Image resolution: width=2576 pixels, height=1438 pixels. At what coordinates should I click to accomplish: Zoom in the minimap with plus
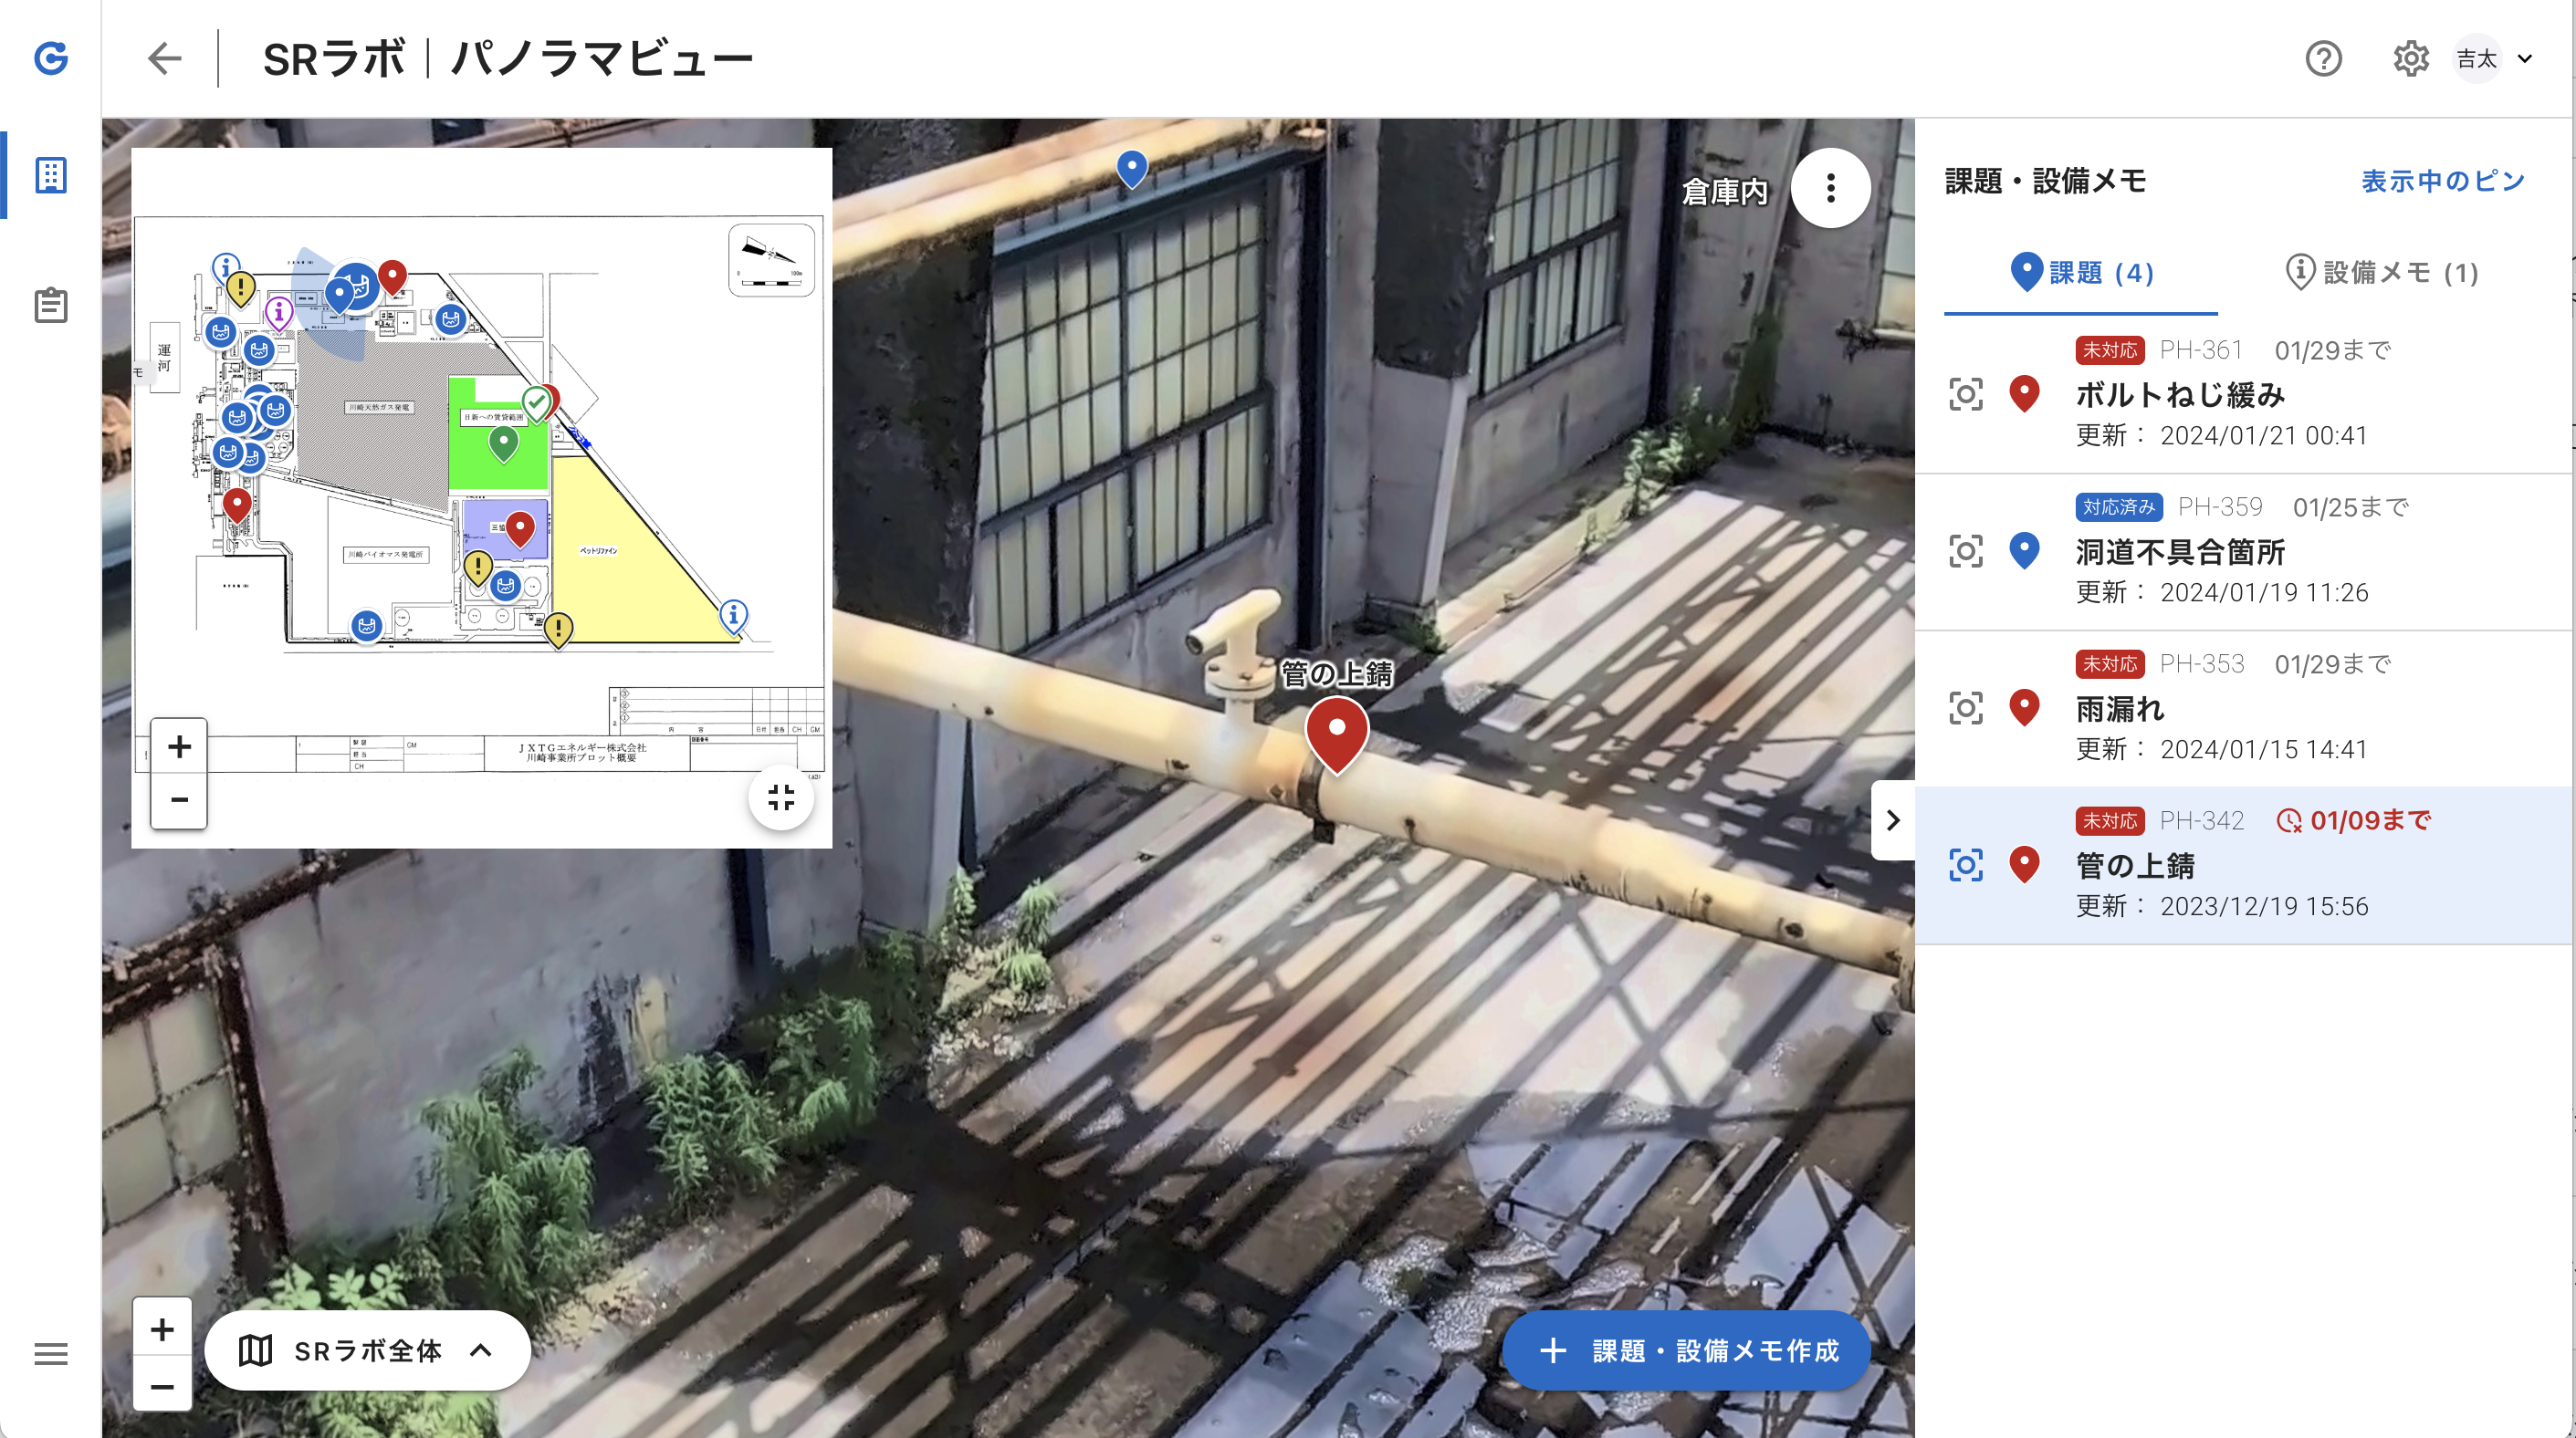pos(179,746)
